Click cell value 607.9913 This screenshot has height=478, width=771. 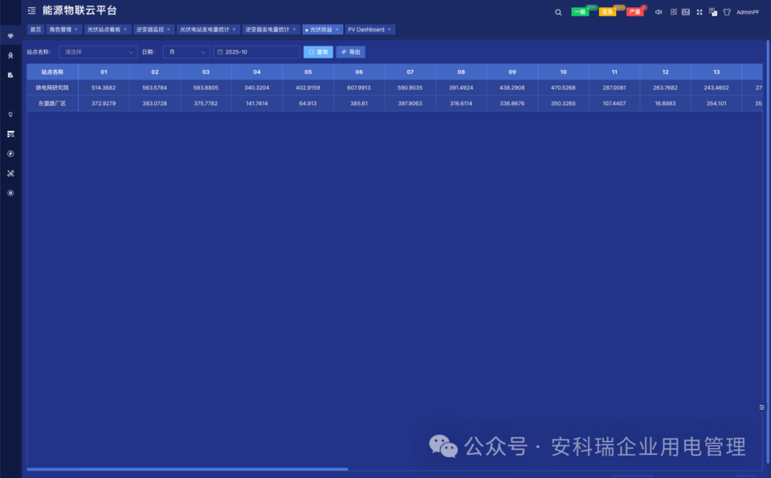359,88
